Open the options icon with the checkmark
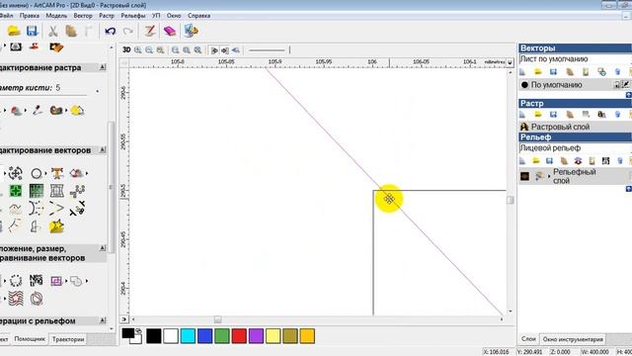This screenshot has height=356, width=632. pos(191,31)
